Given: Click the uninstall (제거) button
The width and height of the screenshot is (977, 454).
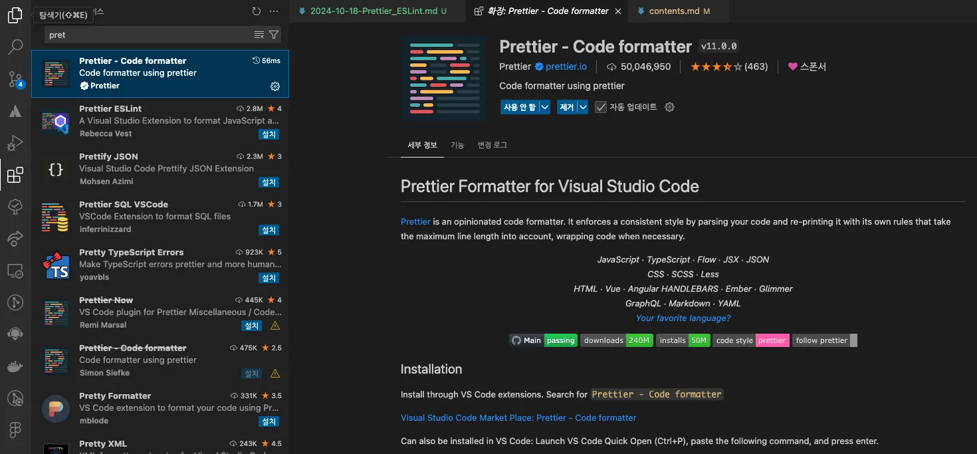Looking at the screenshot, I should (x=566, y=107).
